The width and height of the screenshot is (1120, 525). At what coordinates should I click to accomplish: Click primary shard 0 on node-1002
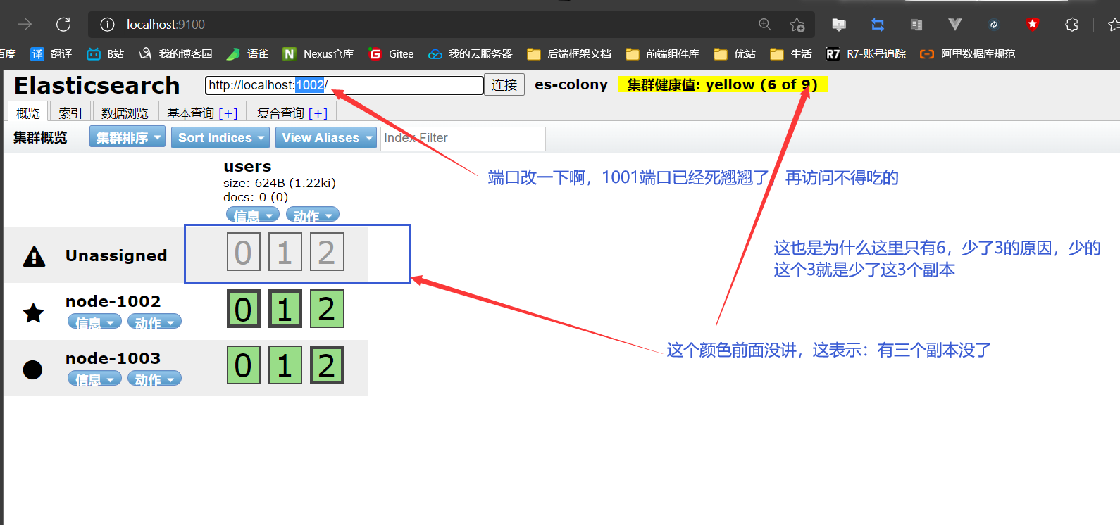pyautogui.click(x=243, y=309)
